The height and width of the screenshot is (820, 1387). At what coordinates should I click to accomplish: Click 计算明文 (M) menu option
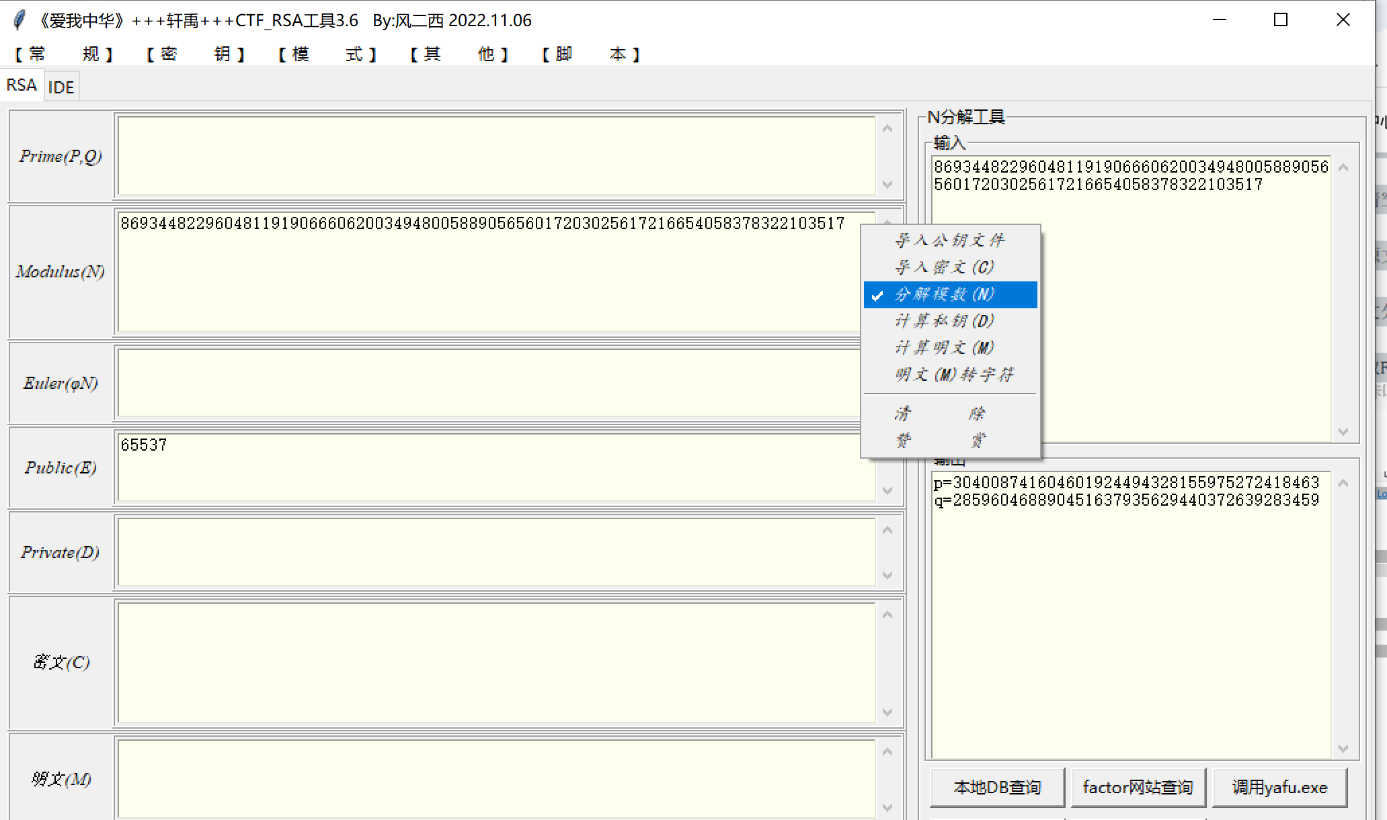[944, 348]
